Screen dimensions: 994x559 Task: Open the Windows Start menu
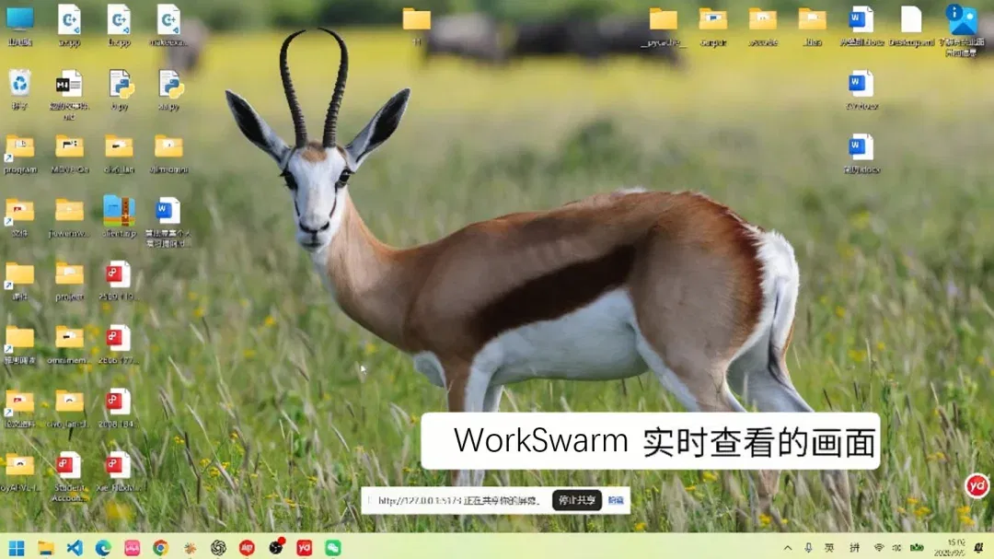[17, 548]
